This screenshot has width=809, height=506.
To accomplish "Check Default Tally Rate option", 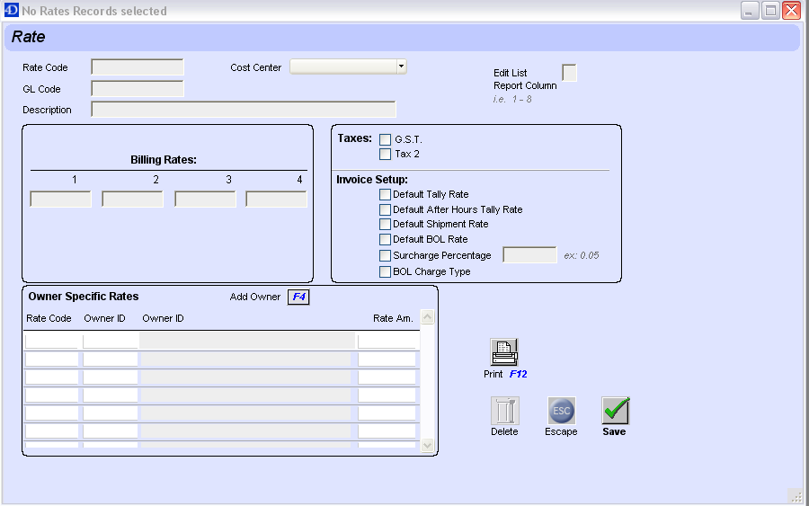I will [x=386, y=194].
